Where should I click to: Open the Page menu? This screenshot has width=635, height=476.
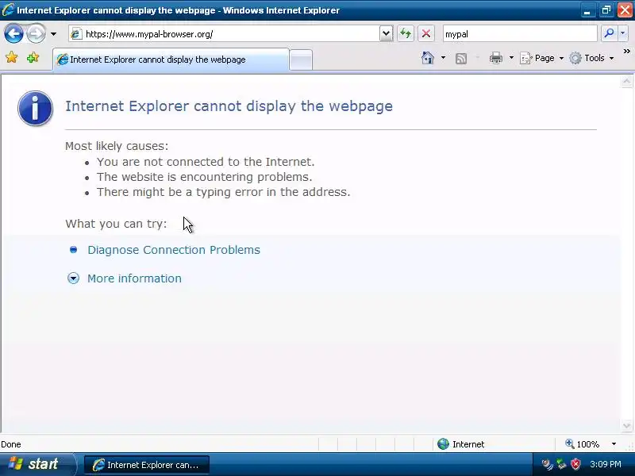coord(541,58)
